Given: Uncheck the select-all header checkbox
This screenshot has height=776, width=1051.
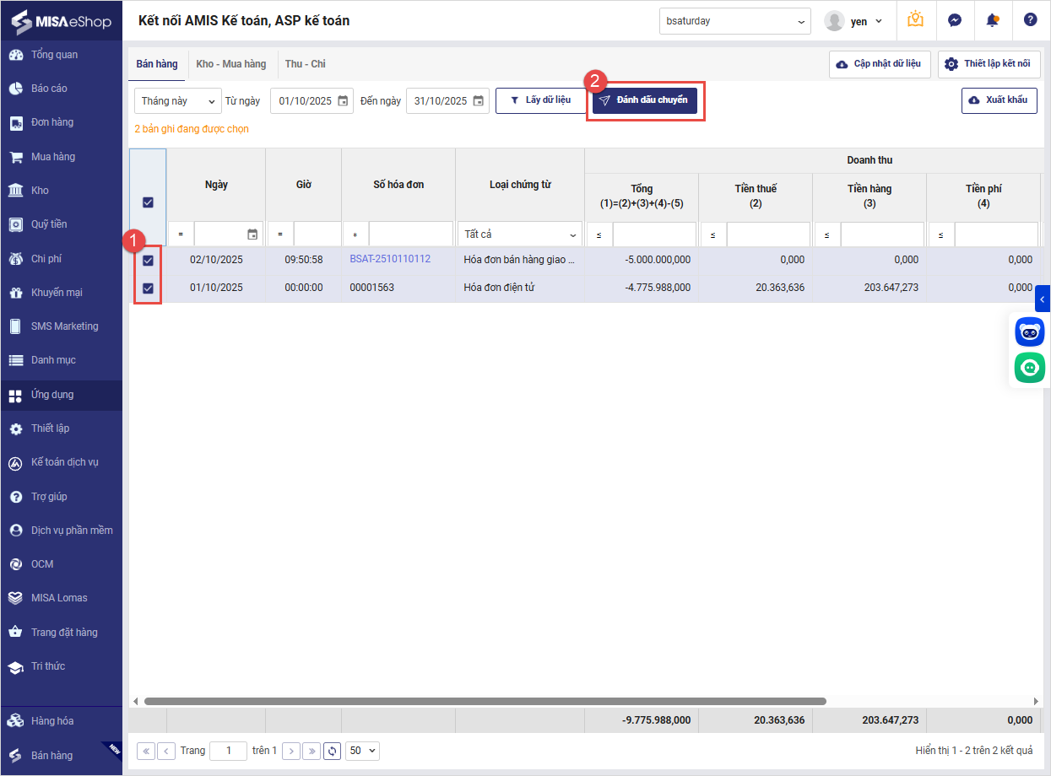Looking at the screenshot, I should coord(148,202).
